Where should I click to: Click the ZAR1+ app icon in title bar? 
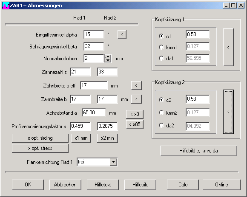[x=6, y=6]
